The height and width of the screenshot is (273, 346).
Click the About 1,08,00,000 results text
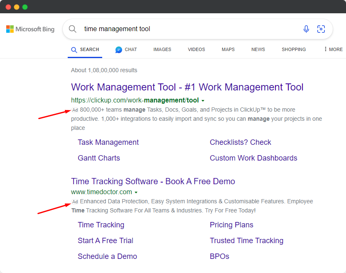tap(104, 70)
